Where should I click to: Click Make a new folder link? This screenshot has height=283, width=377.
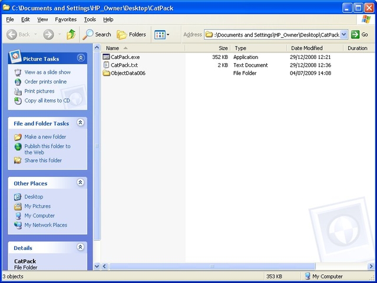coord(45,137)
